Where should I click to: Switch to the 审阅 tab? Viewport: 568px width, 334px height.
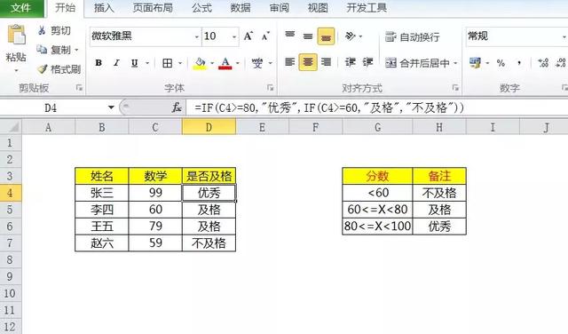pos(280,8)
